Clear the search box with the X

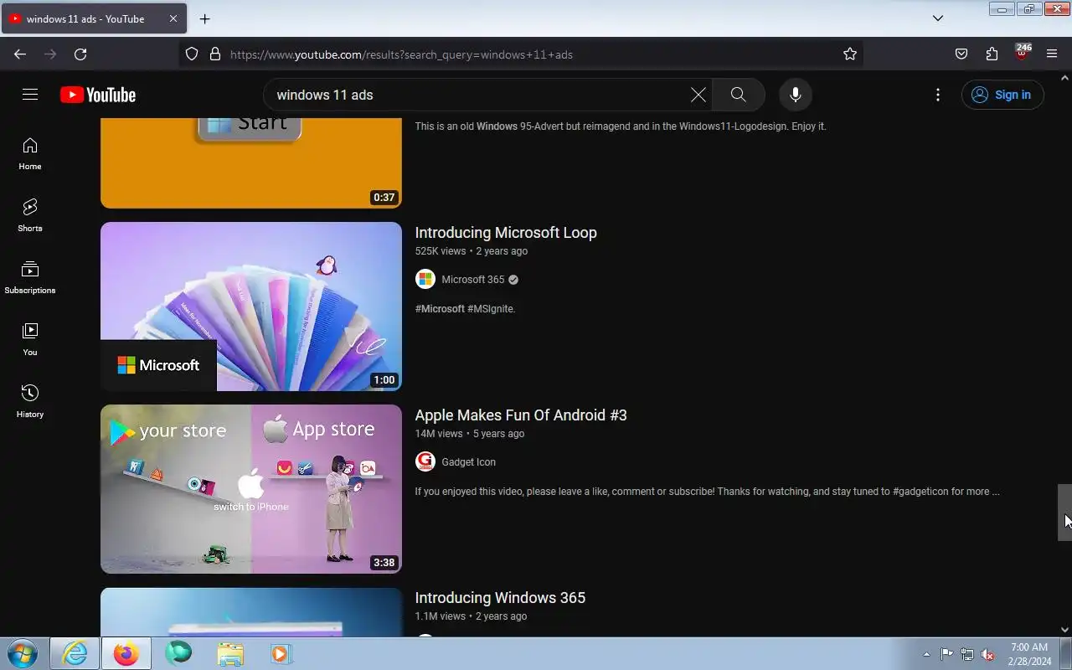tap(698, 95)
